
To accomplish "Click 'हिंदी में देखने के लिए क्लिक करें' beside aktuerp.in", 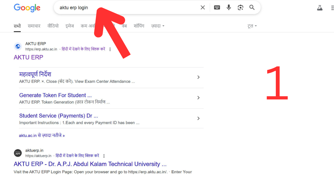I will [x=77, y=156].
